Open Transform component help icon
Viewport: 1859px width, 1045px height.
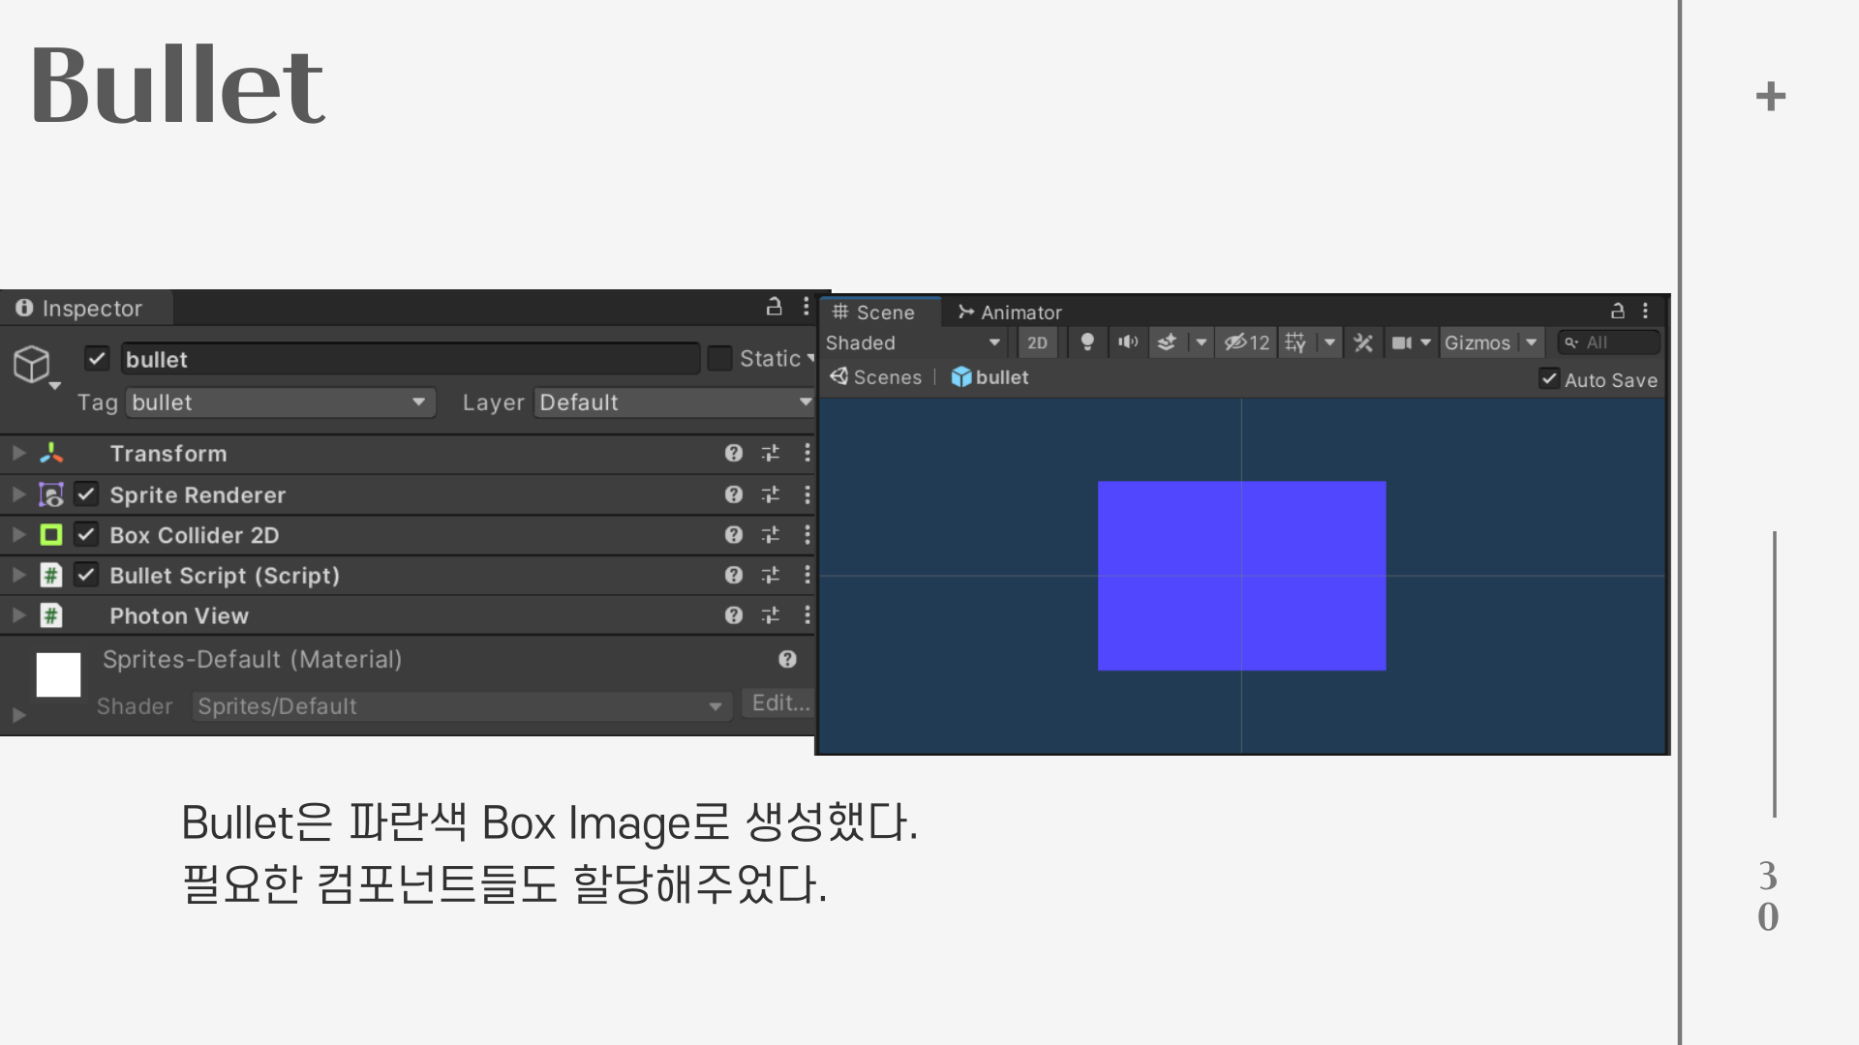(733, 453)
